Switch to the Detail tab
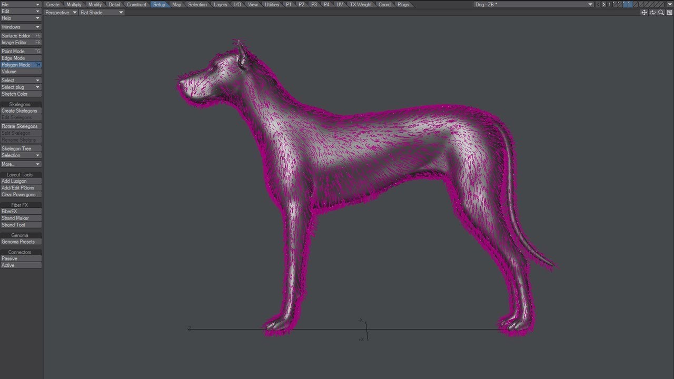Viewport: 674px width, 379px height. point(114,4)
